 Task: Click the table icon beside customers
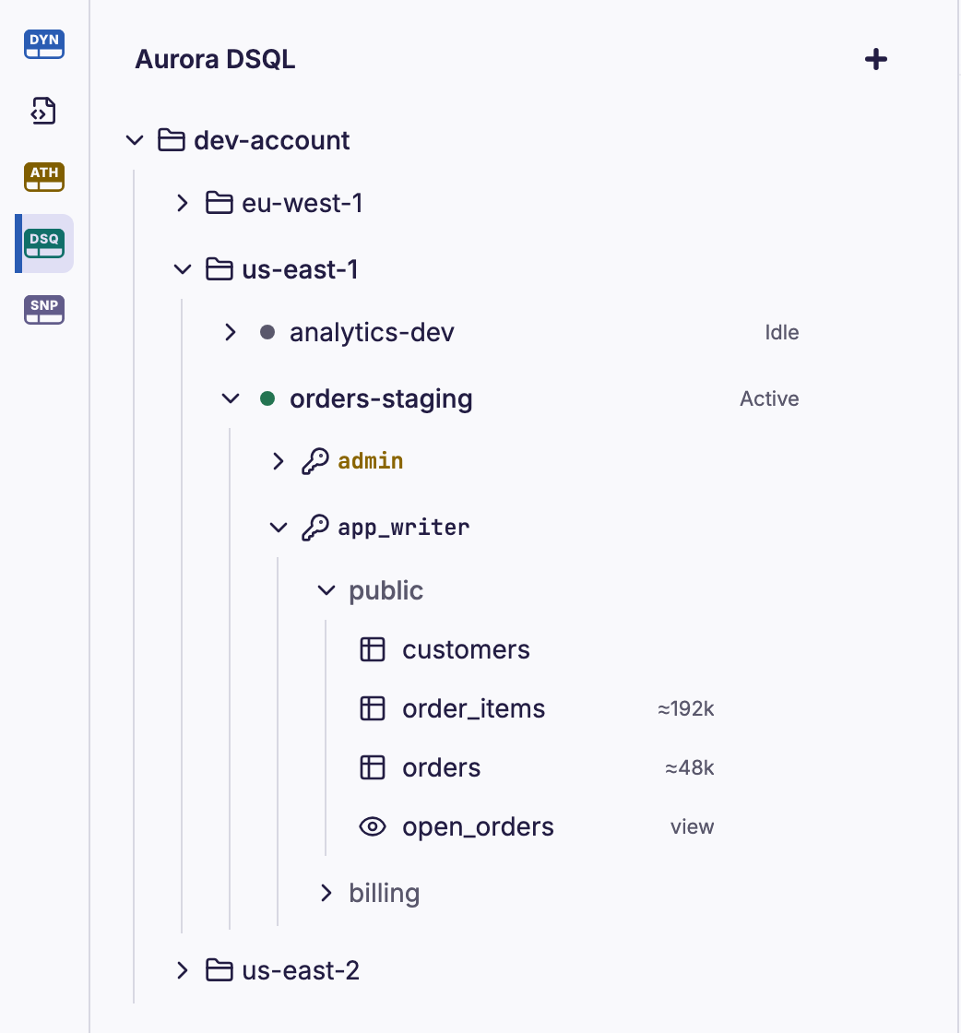coord(373,649)
